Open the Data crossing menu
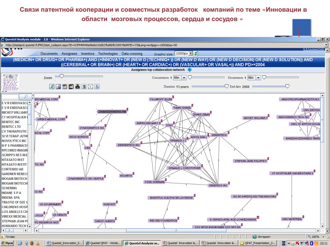This screenshot has width=330, height=247. [132, 54]
